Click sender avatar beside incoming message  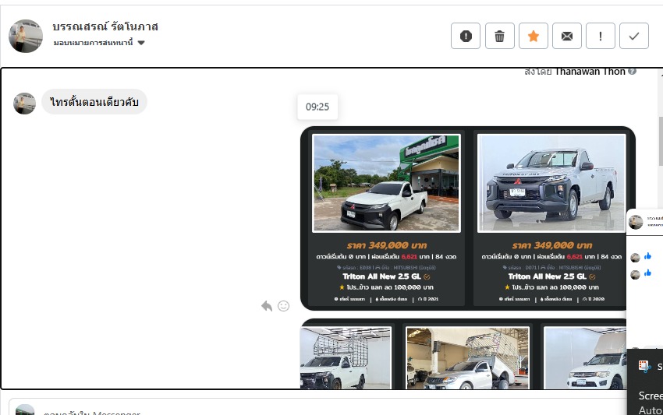coord(24,104)
